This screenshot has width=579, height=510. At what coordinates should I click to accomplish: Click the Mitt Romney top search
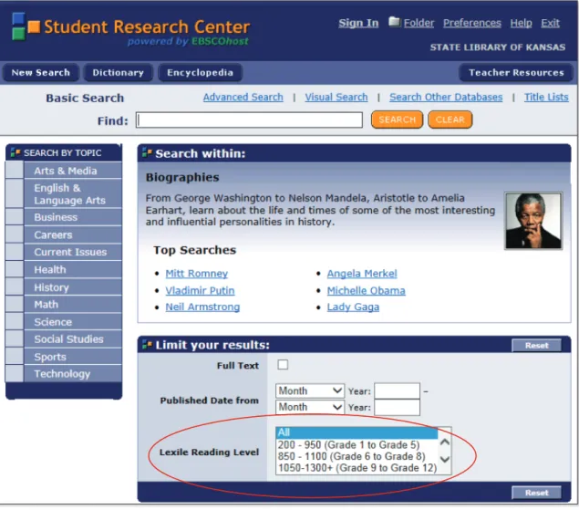tap(196, 274)
